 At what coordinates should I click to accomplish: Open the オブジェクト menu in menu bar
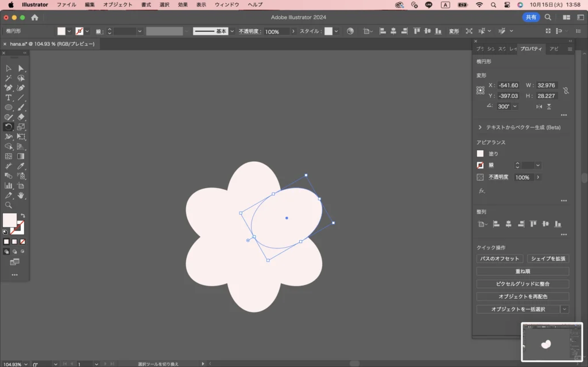pos(117,5)
